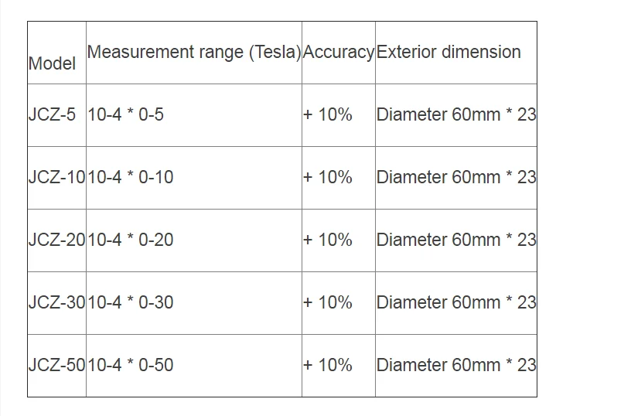The image size is (631, 416).
Task: Click the 10-4 * 0-5 range cell
Action: pos(194,115)
